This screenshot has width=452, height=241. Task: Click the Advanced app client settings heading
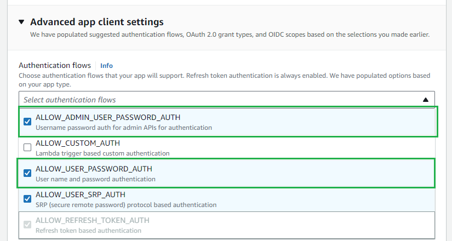[97, 22]
